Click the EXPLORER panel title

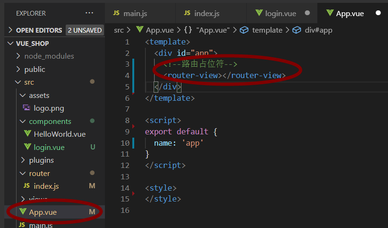coord(31,13)
